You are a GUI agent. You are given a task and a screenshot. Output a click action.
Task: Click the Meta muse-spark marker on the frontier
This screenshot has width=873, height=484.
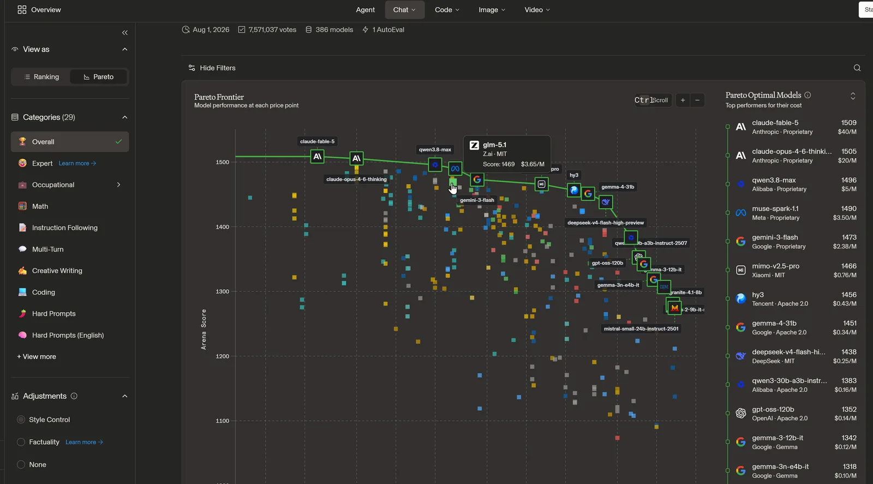[455, 169]
